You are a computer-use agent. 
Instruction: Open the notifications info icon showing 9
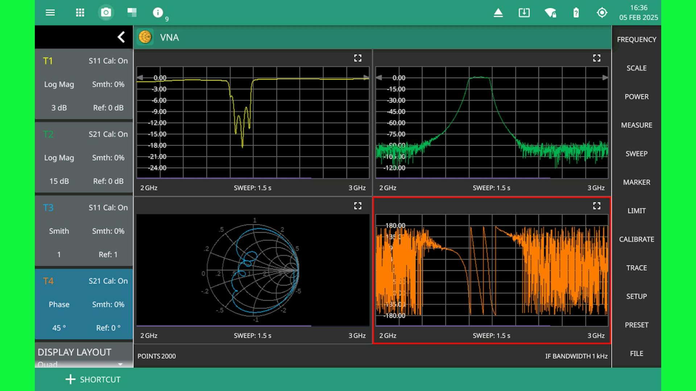[158, 12]
